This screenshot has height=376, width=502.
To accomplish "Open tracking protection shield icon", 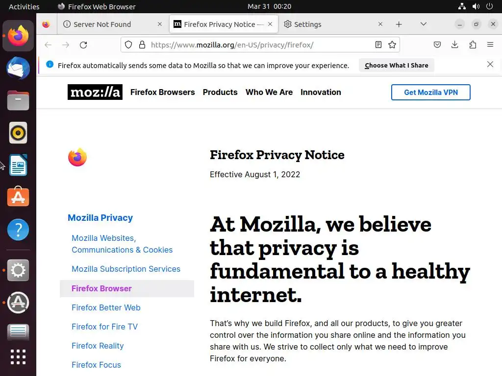I will (x=128, y=45).
